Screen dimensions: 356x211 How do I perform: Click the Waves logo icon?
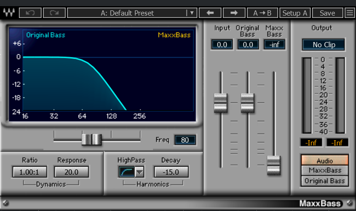coord(8,13)
